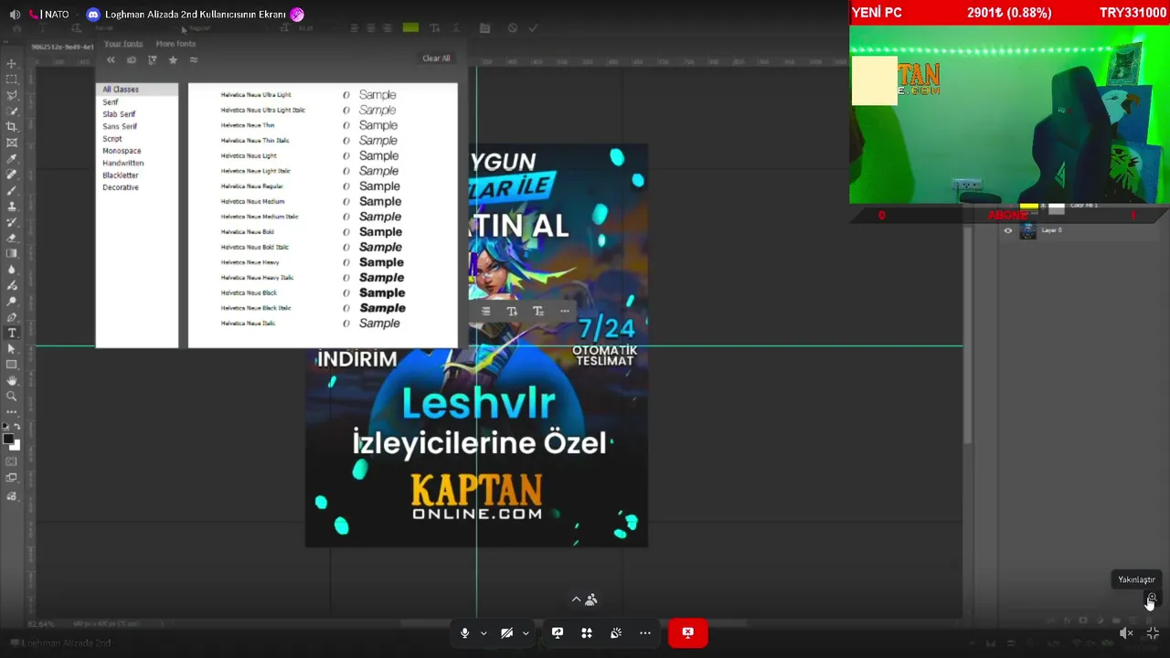Select the Blur tool
Screen dimensions: 1170x658
[x=12, y=270]
